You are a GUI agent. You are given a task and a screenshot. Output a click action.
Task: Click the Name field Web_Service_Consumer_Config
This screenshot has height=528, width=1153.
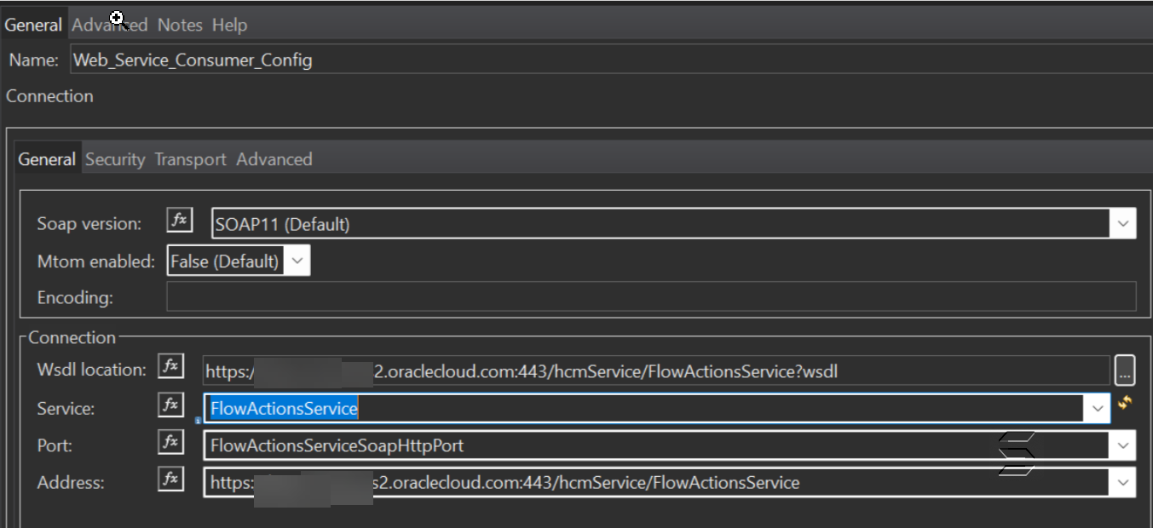[x=609, y=60]
